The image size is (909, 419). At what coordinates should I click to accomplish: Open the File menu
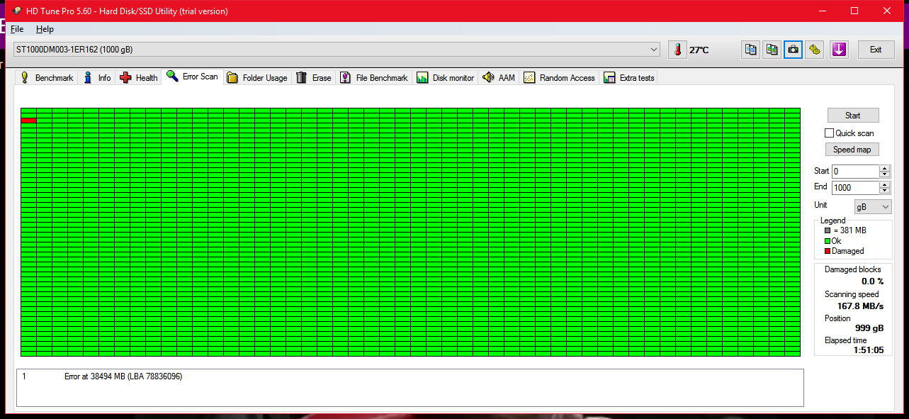pos(17,29)
